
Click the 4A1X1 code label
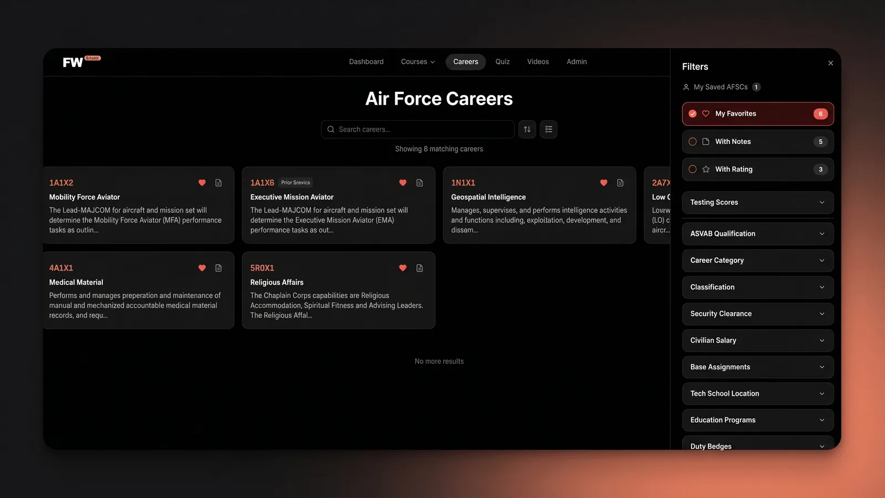click(61, 268)
